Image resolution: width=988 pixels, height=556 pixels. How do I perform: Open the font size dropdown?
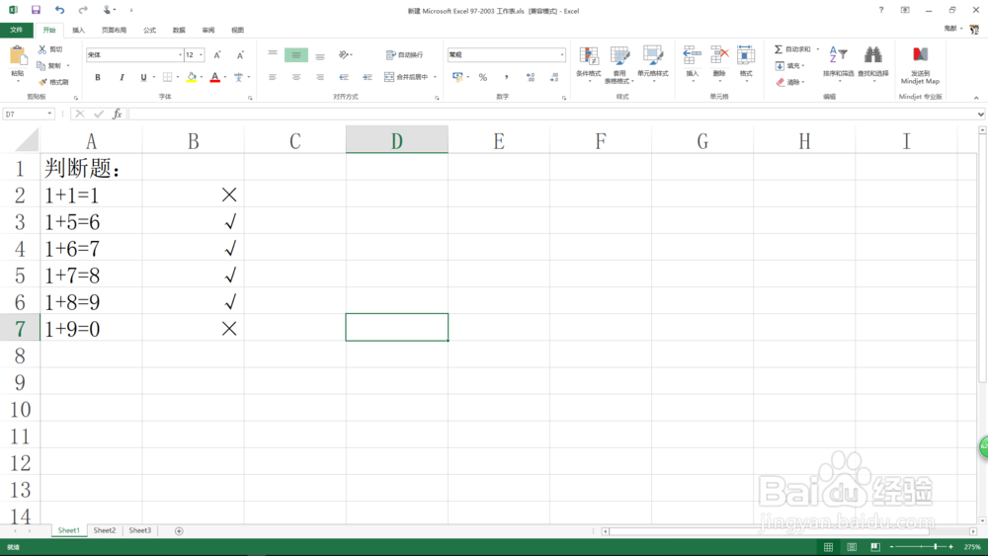(x=201, y=54)
